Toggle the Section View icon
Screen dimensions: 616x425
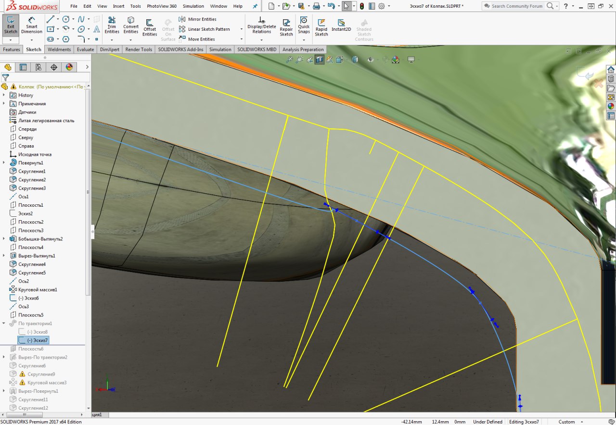(320, 60)
